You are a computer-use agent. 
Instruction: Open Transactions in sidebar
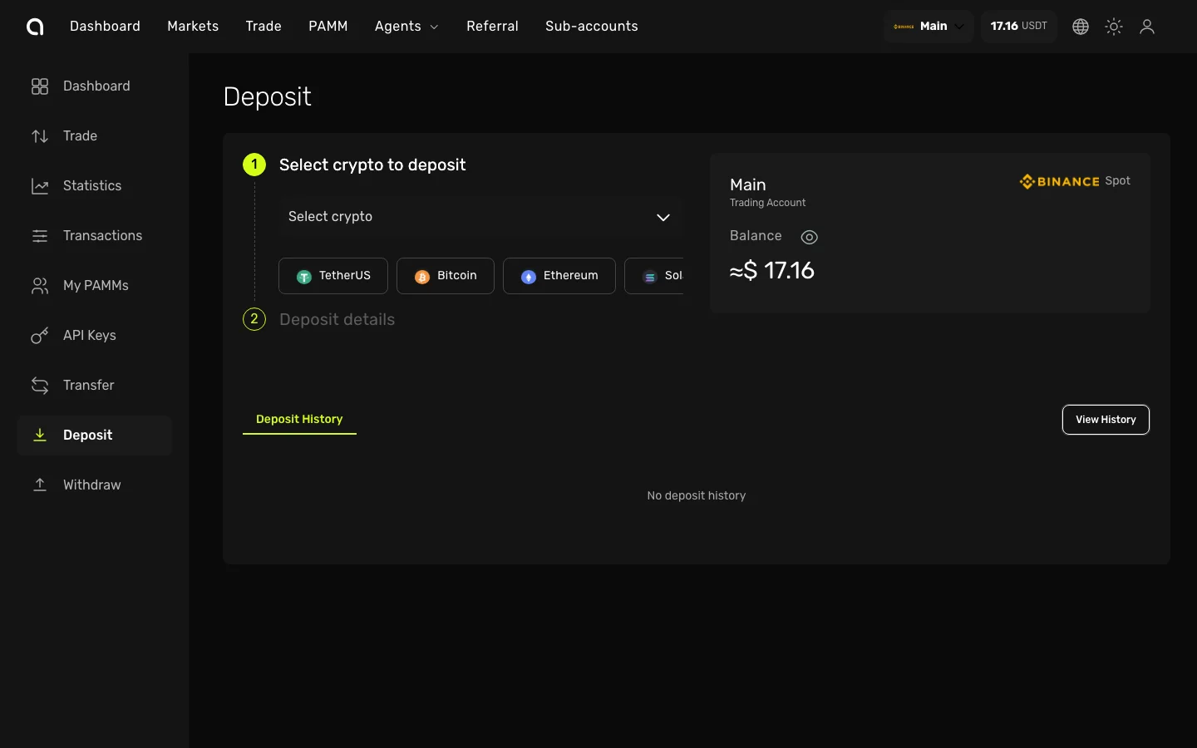[x=102, y=235]
